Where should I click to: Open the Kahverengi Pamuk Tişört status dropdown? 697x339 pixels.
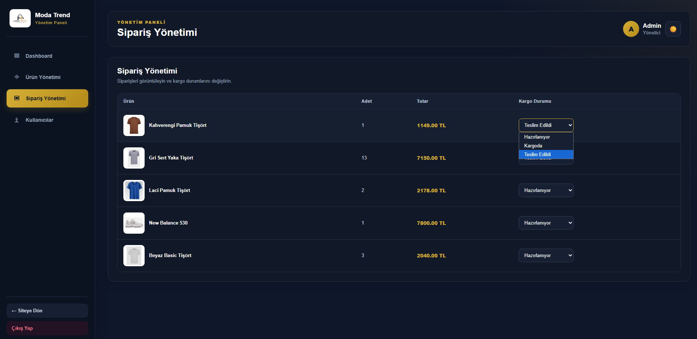tap(546, 125)
